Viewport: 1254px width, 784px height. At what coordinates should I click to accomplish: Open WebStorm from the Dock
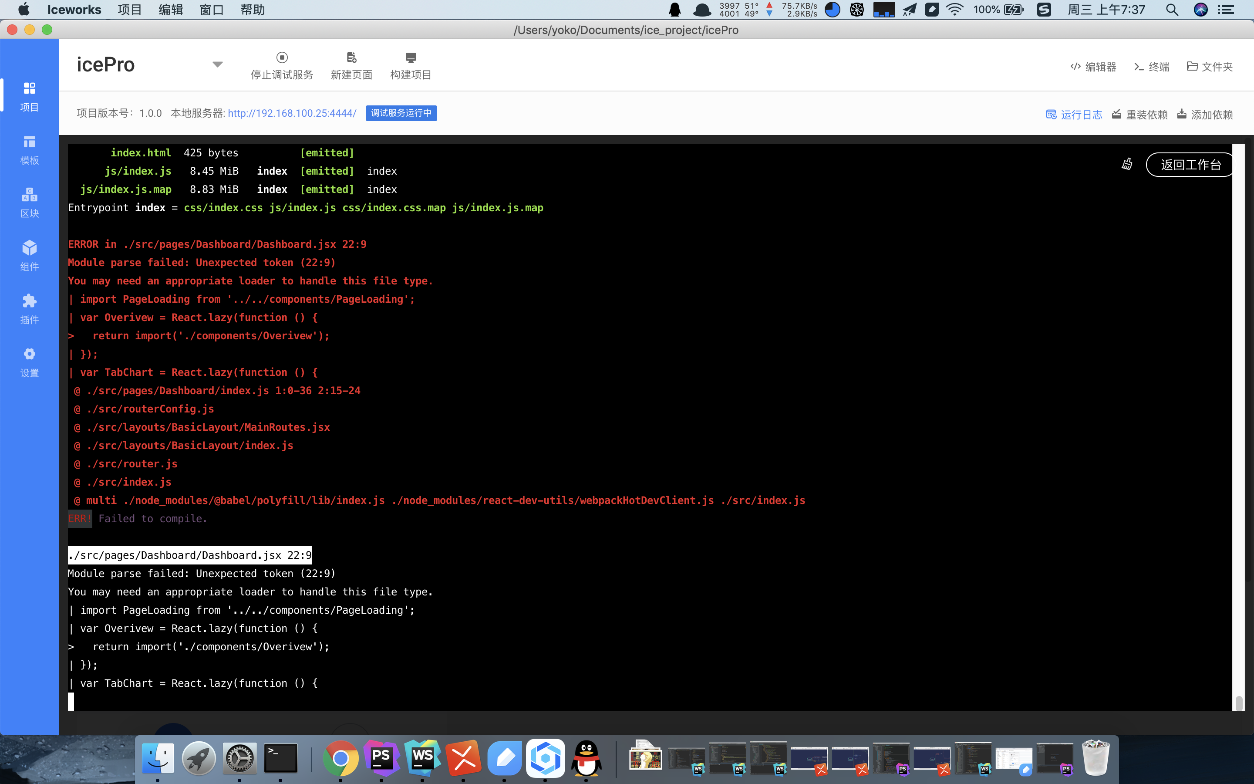pos(422,759)
